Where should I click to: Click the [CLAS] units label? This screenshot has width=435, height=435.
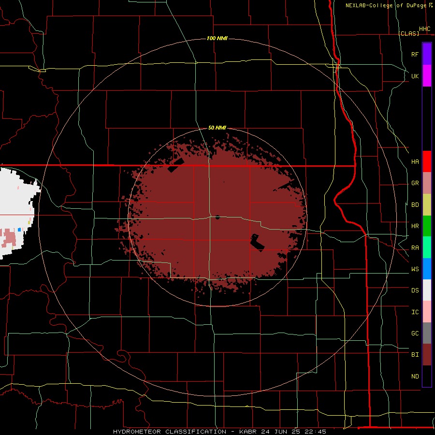click(x=409, y=33)
